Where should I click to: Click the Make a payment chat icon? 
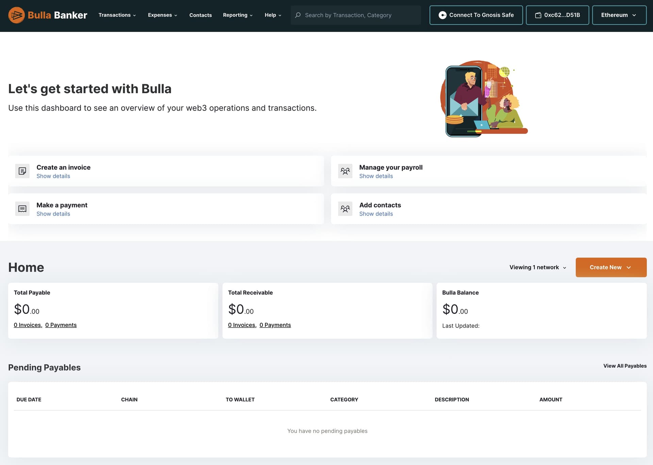point(22,209)
